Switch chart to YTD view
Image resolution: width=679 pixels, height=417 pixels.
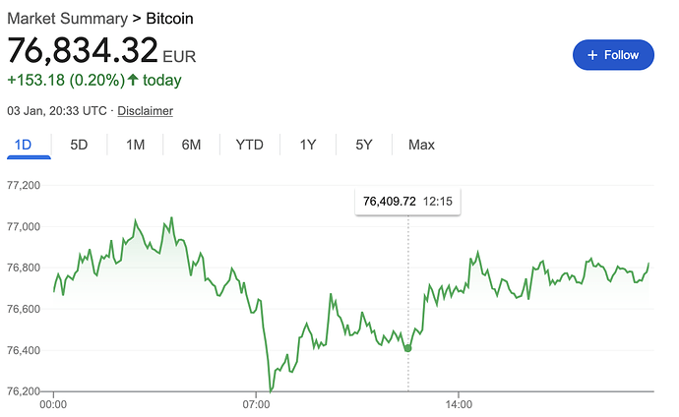coord(249,145)
